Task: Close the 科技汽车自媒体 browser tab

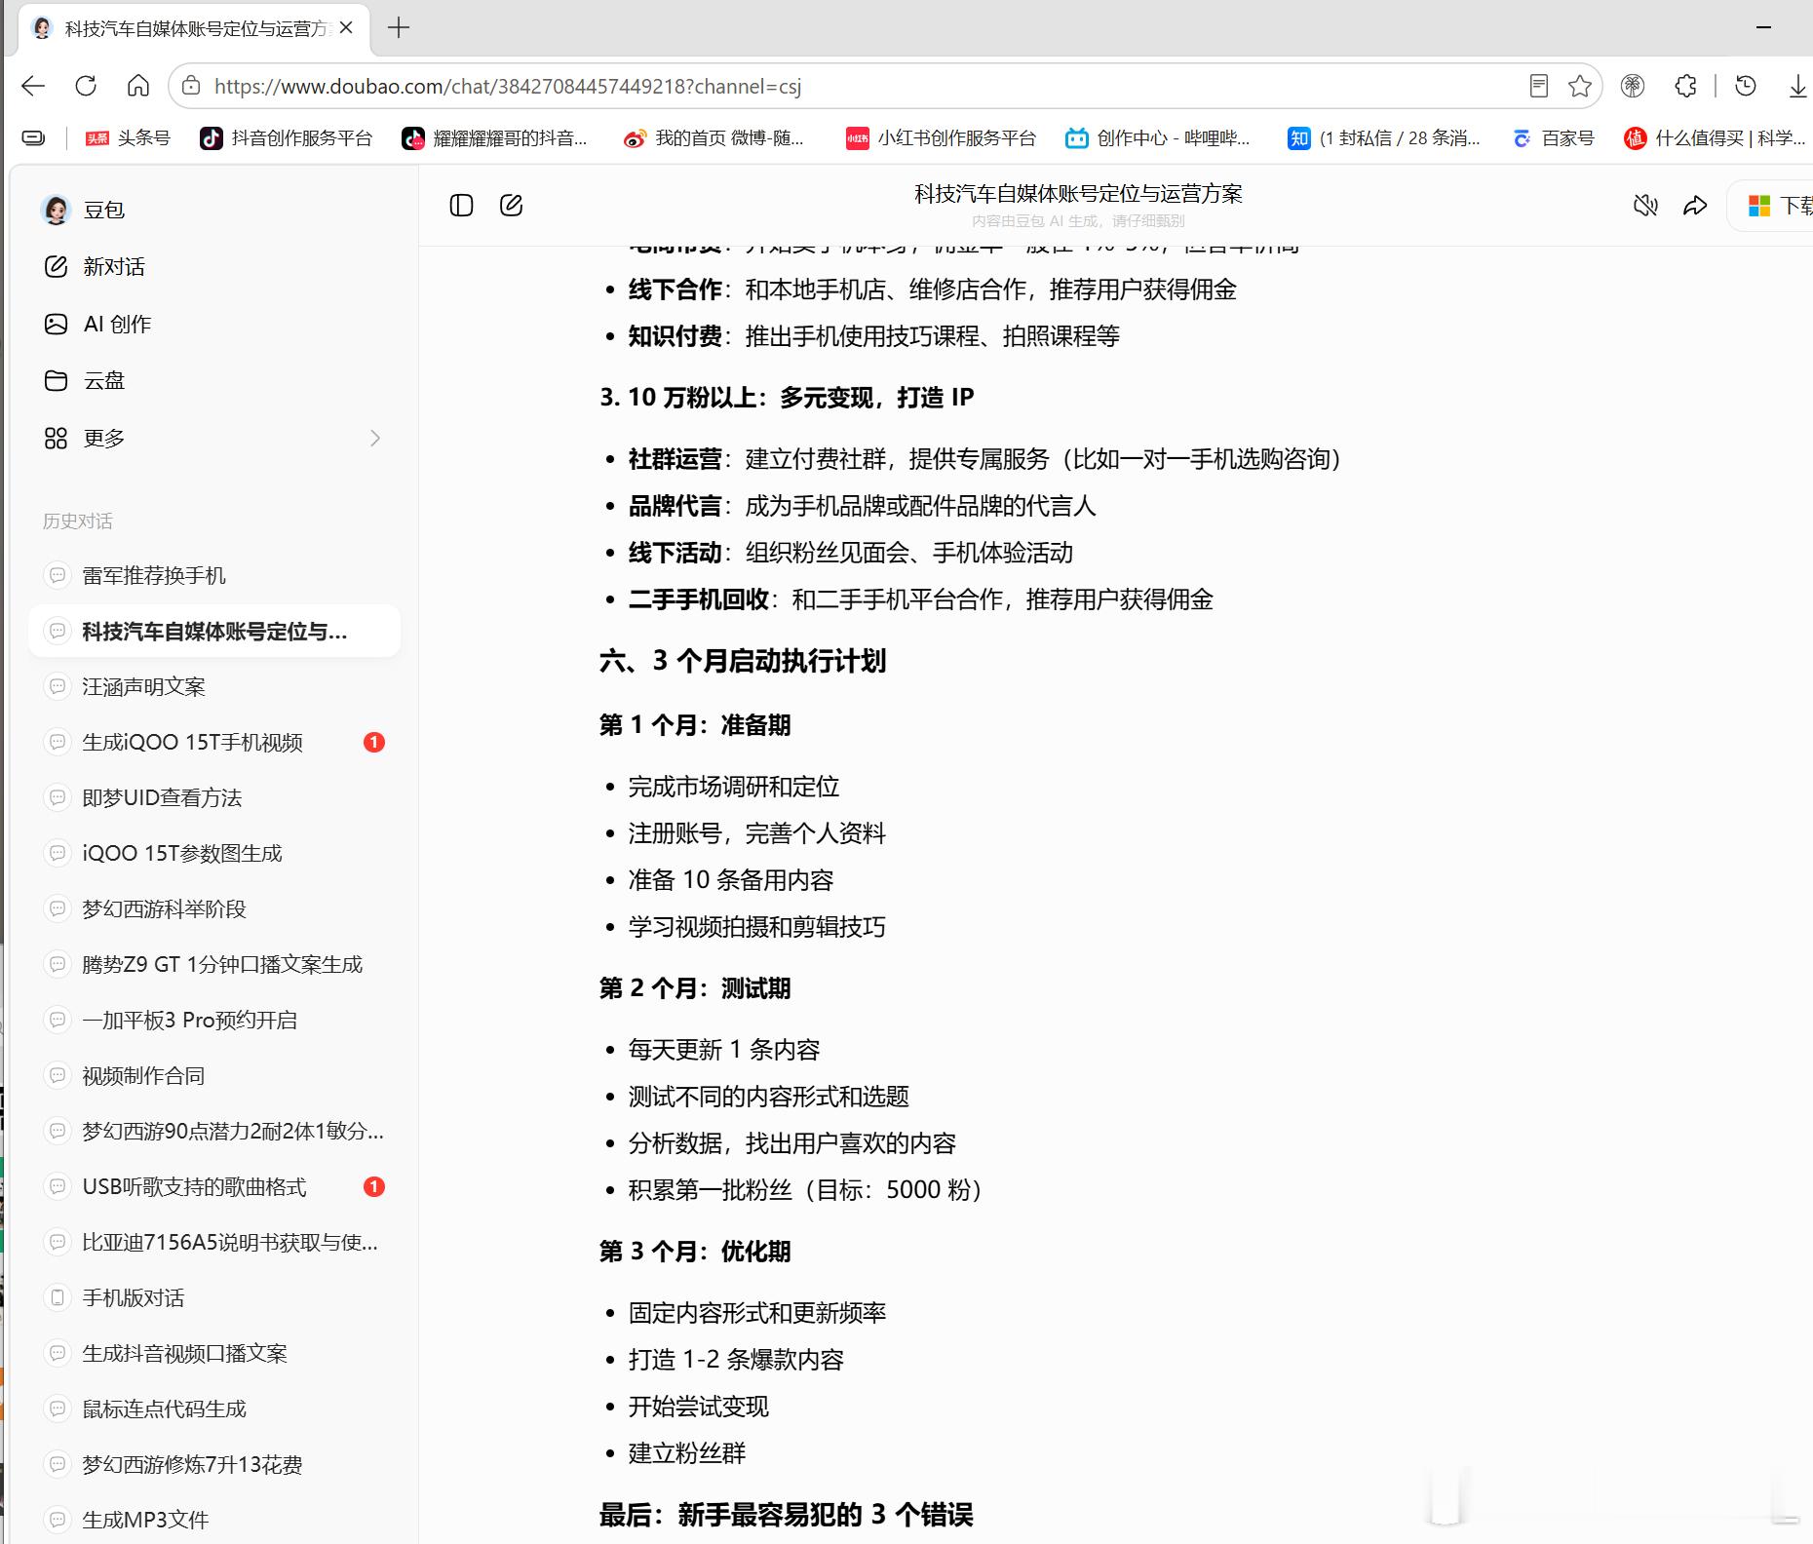Action: point(346,28)
